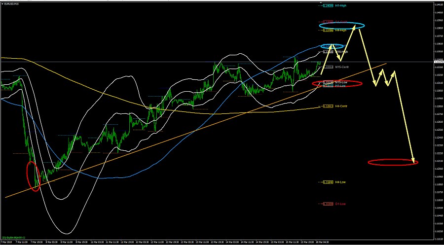This screenshot has width=444, height=245.
Task: Click the EURUSD,M15 chart title
Action: [x=10, y=4]
